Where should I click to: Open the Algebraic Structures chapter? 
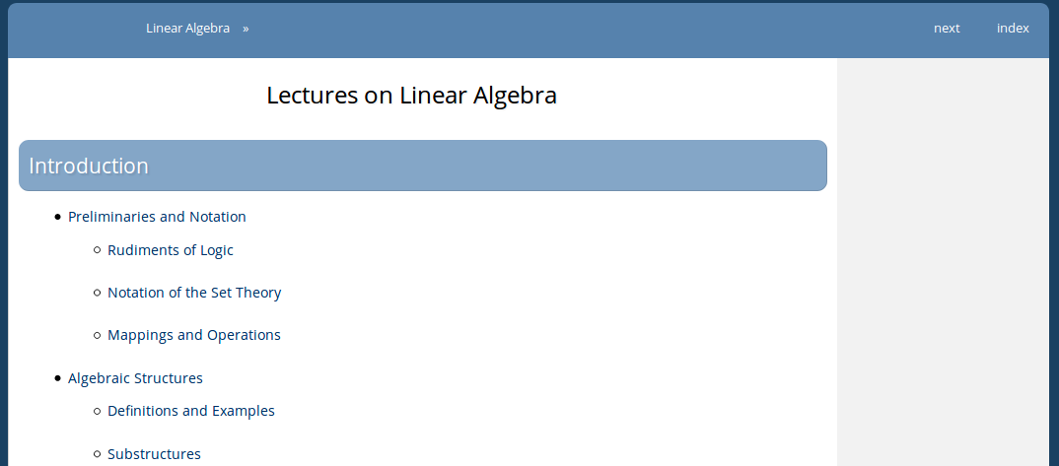[135, 378]
